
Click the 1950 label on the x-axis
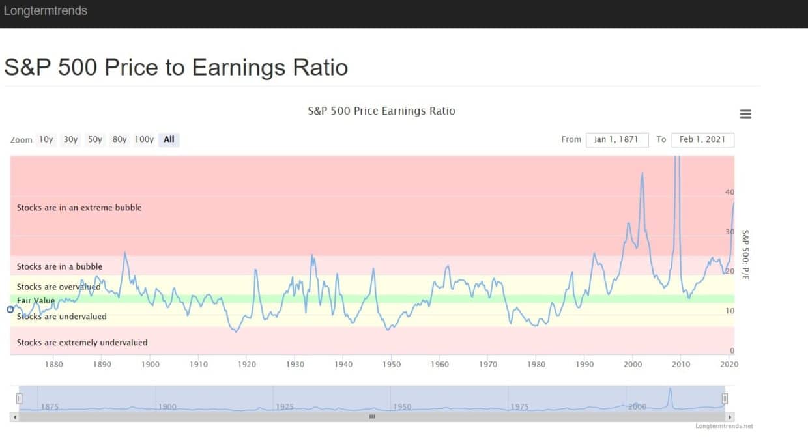click(392, 365)
